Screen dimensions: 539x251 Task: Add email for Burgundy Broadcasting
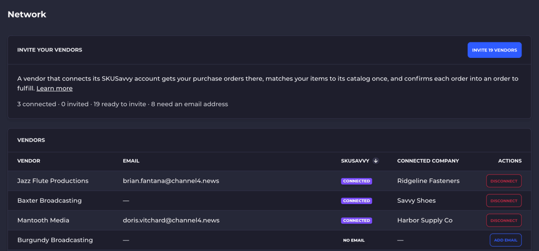tap(505, 240)
